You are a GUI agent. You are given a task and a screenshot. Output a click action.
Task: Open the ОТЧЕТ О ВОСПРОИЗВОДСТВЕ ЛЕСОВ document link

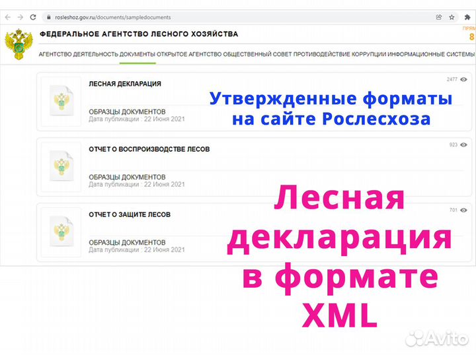149,149
